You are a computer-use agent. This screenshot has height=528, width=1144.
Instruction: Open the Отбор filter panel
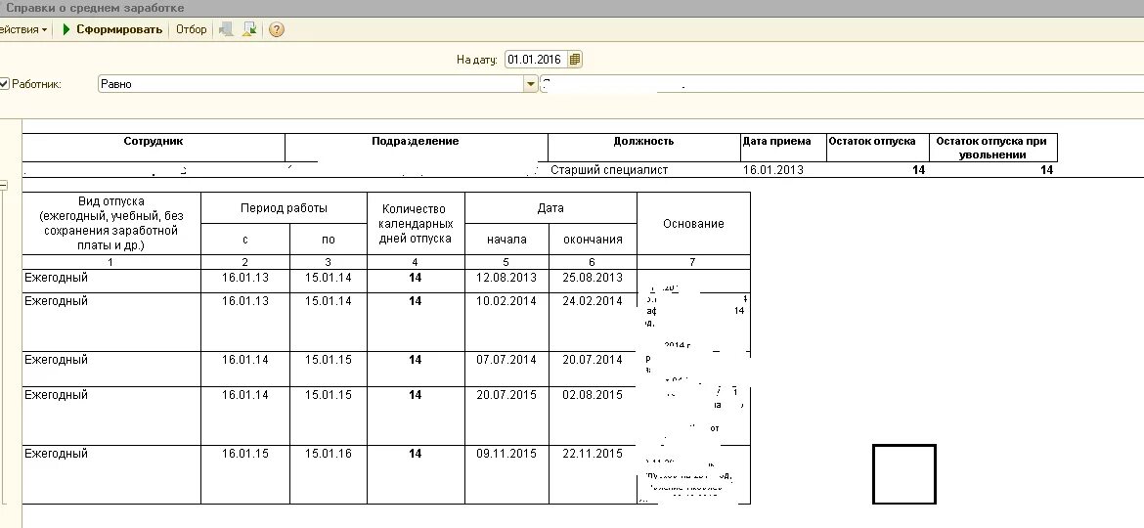pyautogui.click(x=191, y=30)
